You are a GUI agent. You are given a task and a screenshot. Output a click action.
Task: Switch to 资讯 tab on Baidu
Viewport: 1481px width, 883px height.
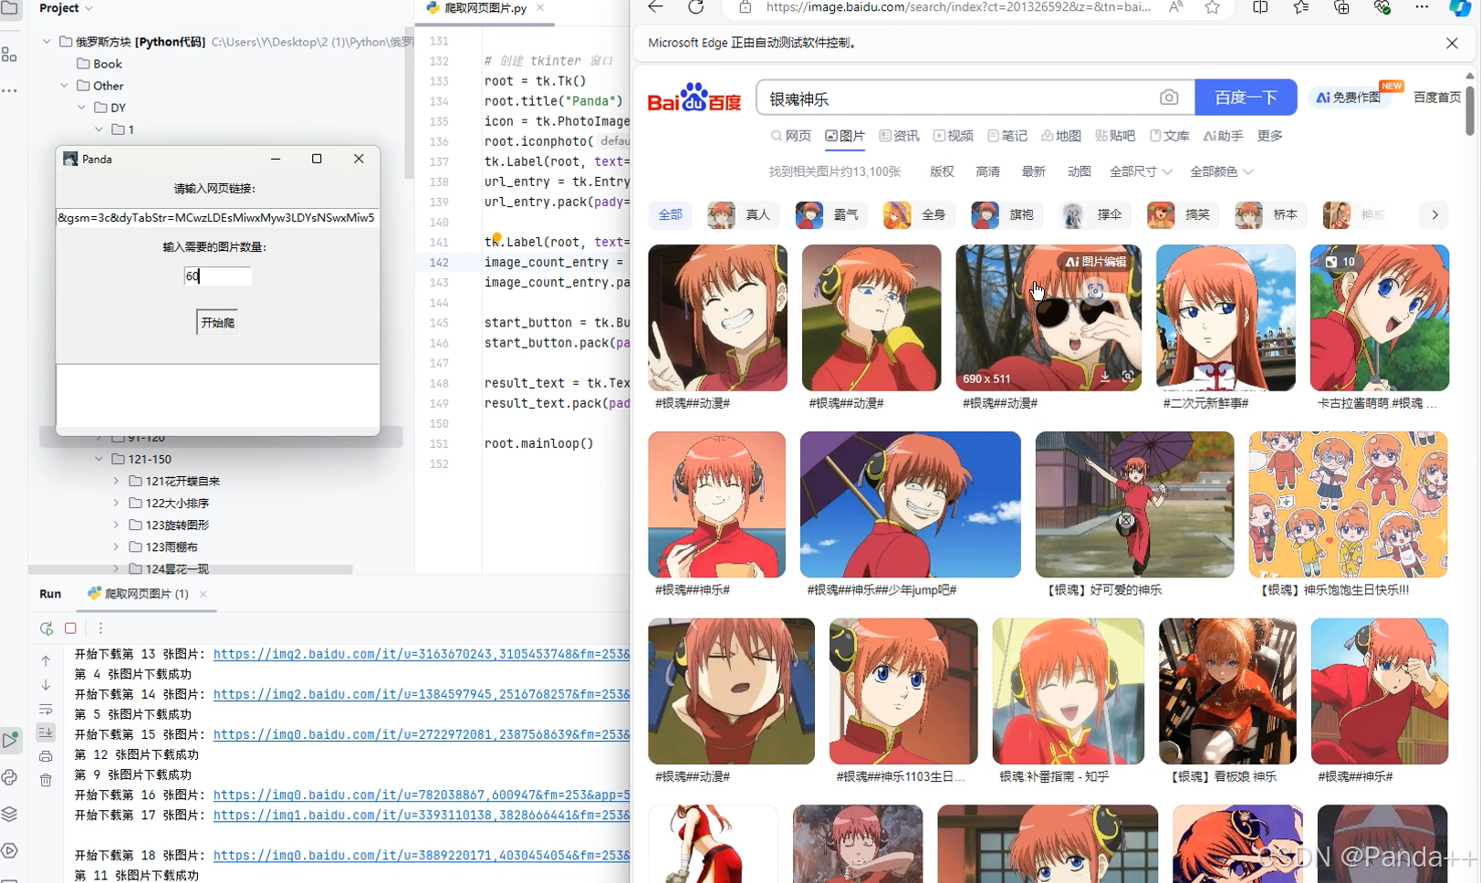click(x=899, y=136)
